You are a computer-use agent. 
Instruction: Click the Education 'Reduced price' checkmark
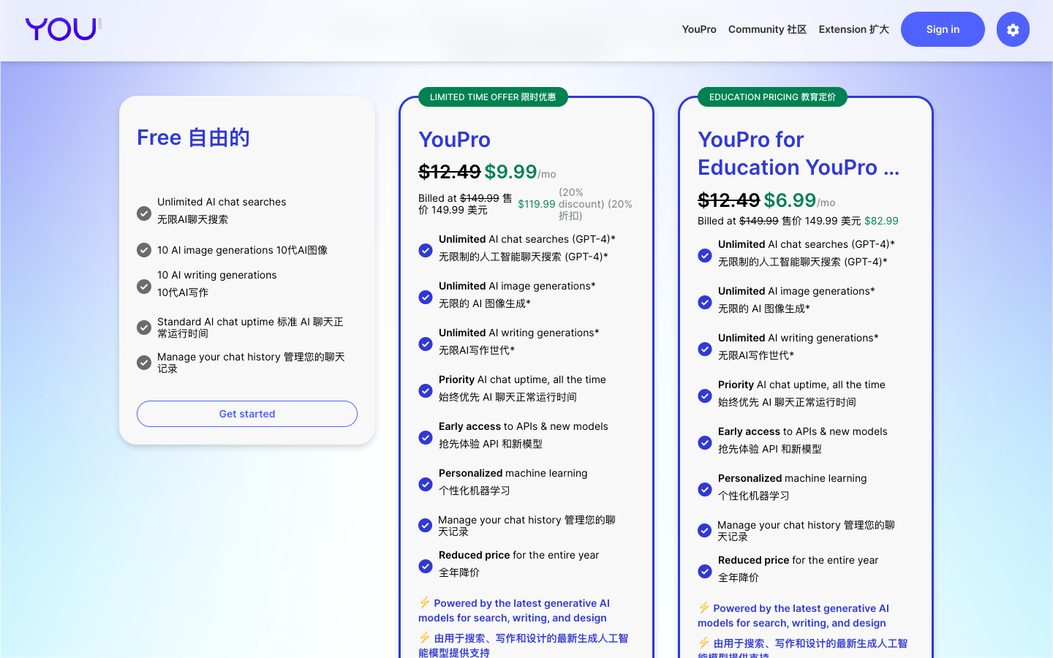(x=705, y=572)
